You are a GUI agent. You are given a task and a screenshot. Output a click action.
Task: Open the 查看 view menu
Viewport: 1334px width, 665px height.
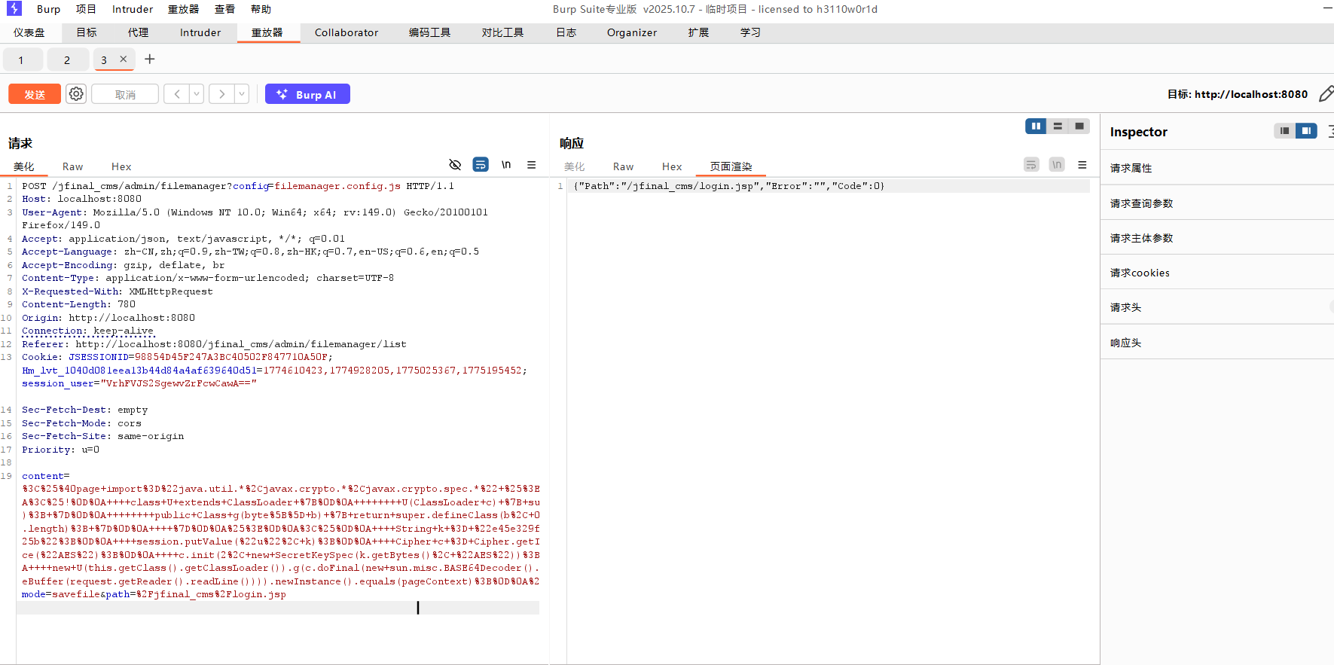click(x=224, y=9)
